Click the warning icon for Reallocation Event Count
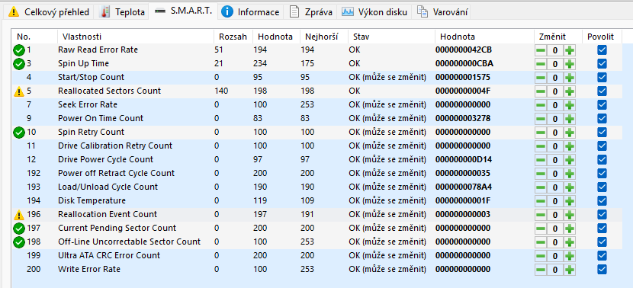Viewport: 633px width, 288px height. [19, 215]
